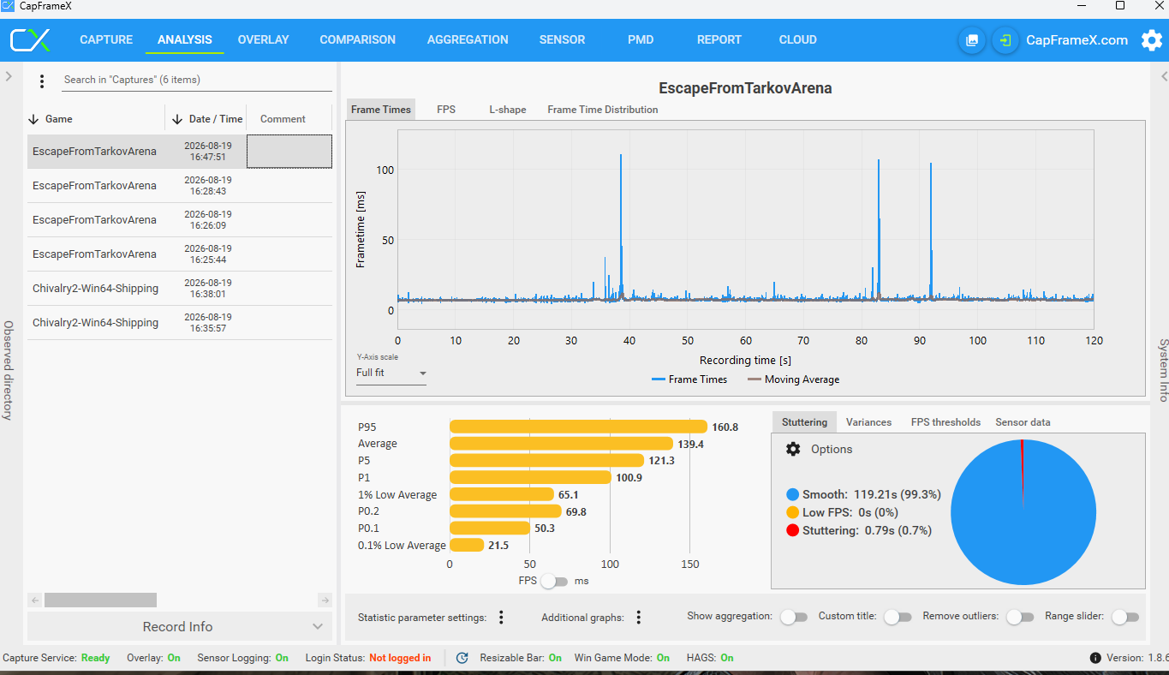Enable Show aggregation switch

(x=794, y=617)
